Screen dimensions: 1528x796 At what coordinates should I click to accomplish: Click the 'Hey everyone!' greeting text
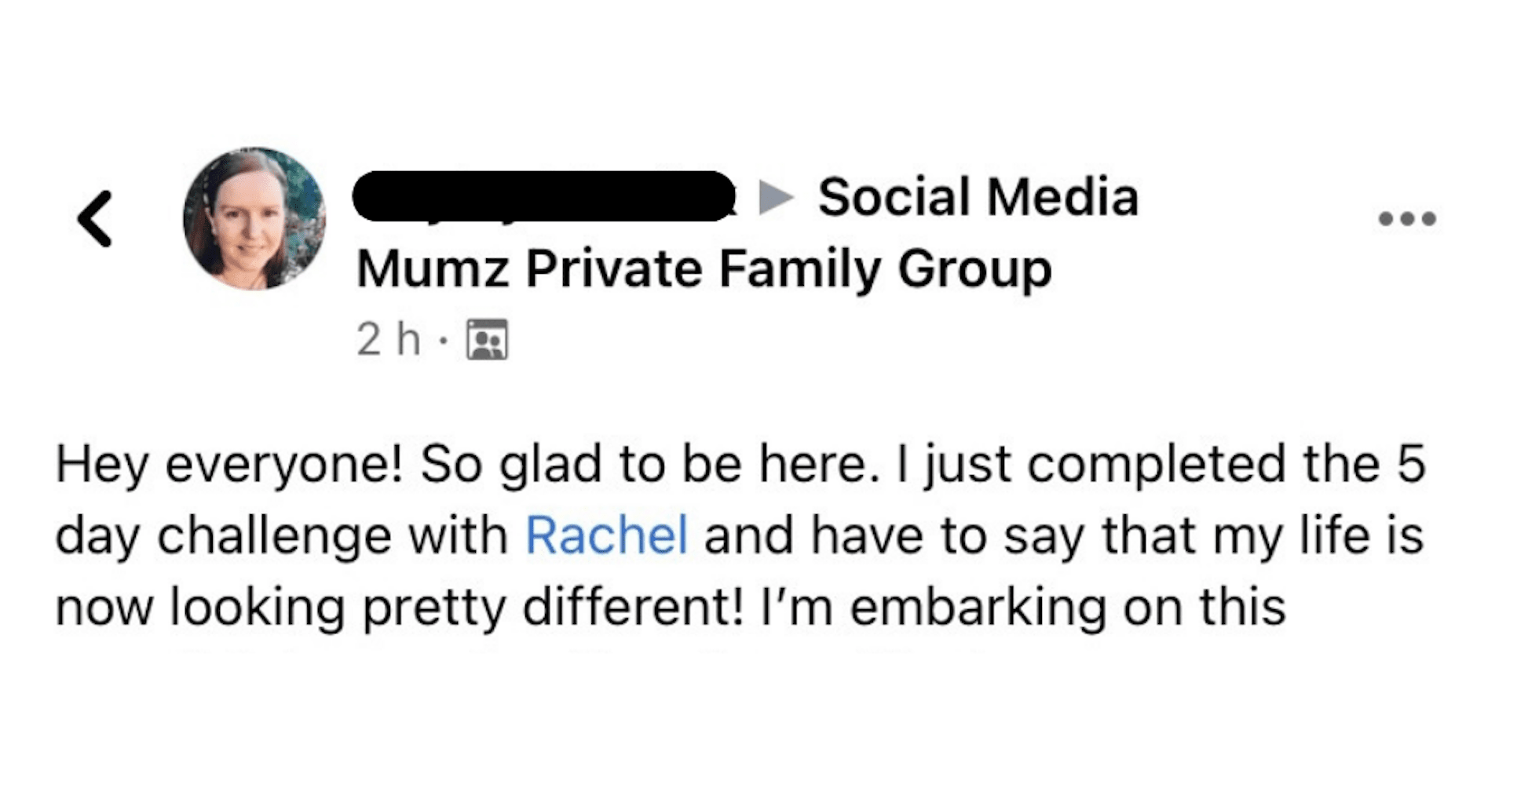click(229, 464)
